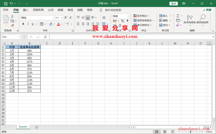Screen dimensions: 216x134
Task: Click the accounting number format icon
Action: pyautogui.click(x=115, y=21)
